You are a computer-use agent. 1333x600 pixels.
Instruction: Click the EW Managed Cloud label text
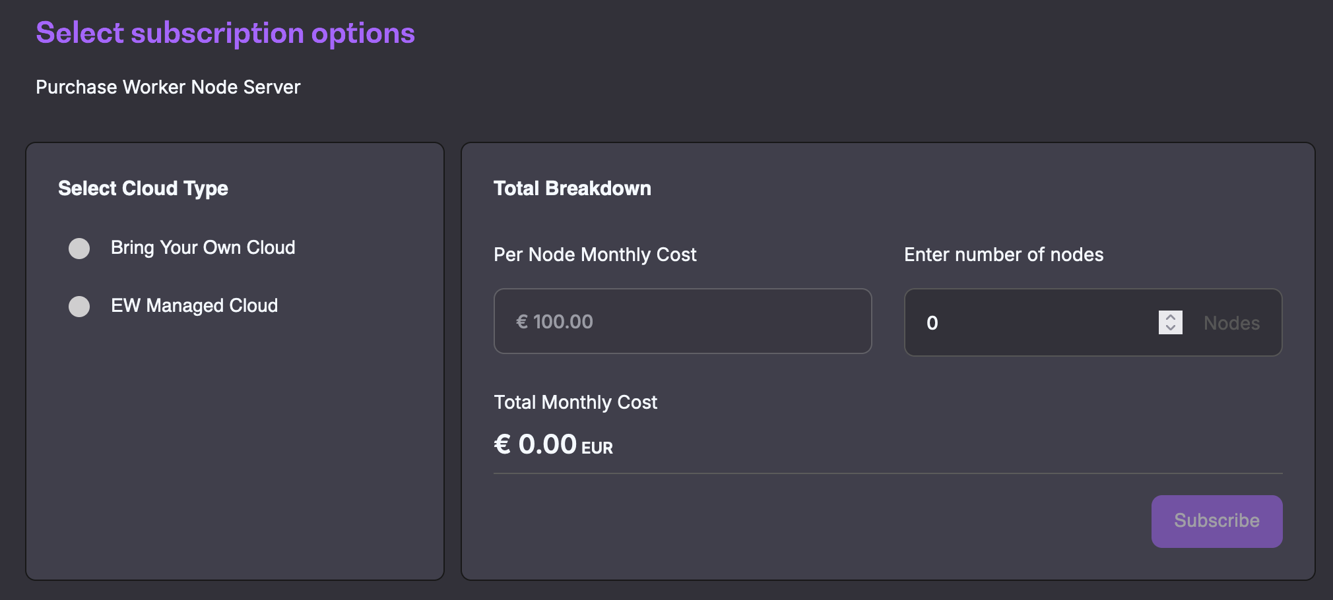coord(194,306)
